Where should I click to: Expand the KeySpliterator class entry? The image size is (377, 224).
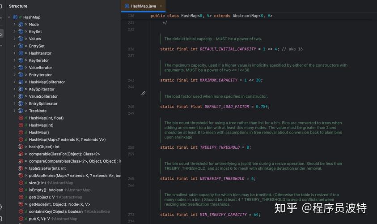click(14, 89)
